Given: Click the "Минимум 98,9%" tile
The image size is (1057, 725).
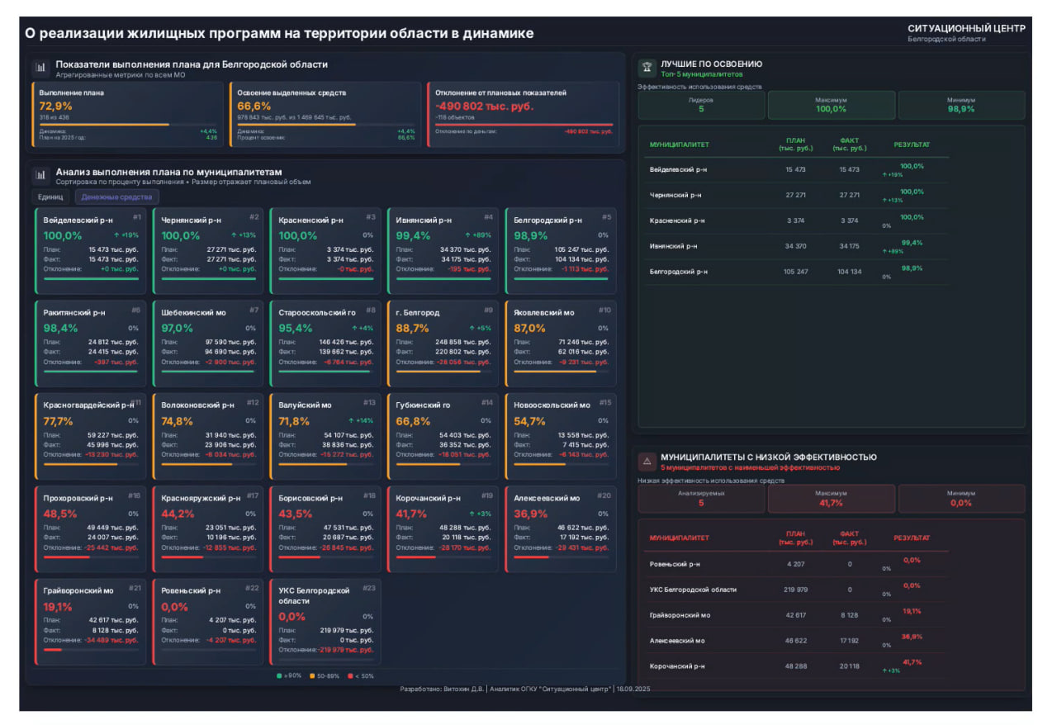Looking at the screenshot, I should (x=961, y=105).
